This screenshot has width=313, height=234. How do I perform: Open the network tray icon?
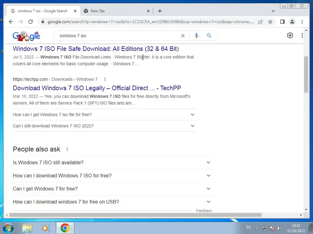click(264, 228)
